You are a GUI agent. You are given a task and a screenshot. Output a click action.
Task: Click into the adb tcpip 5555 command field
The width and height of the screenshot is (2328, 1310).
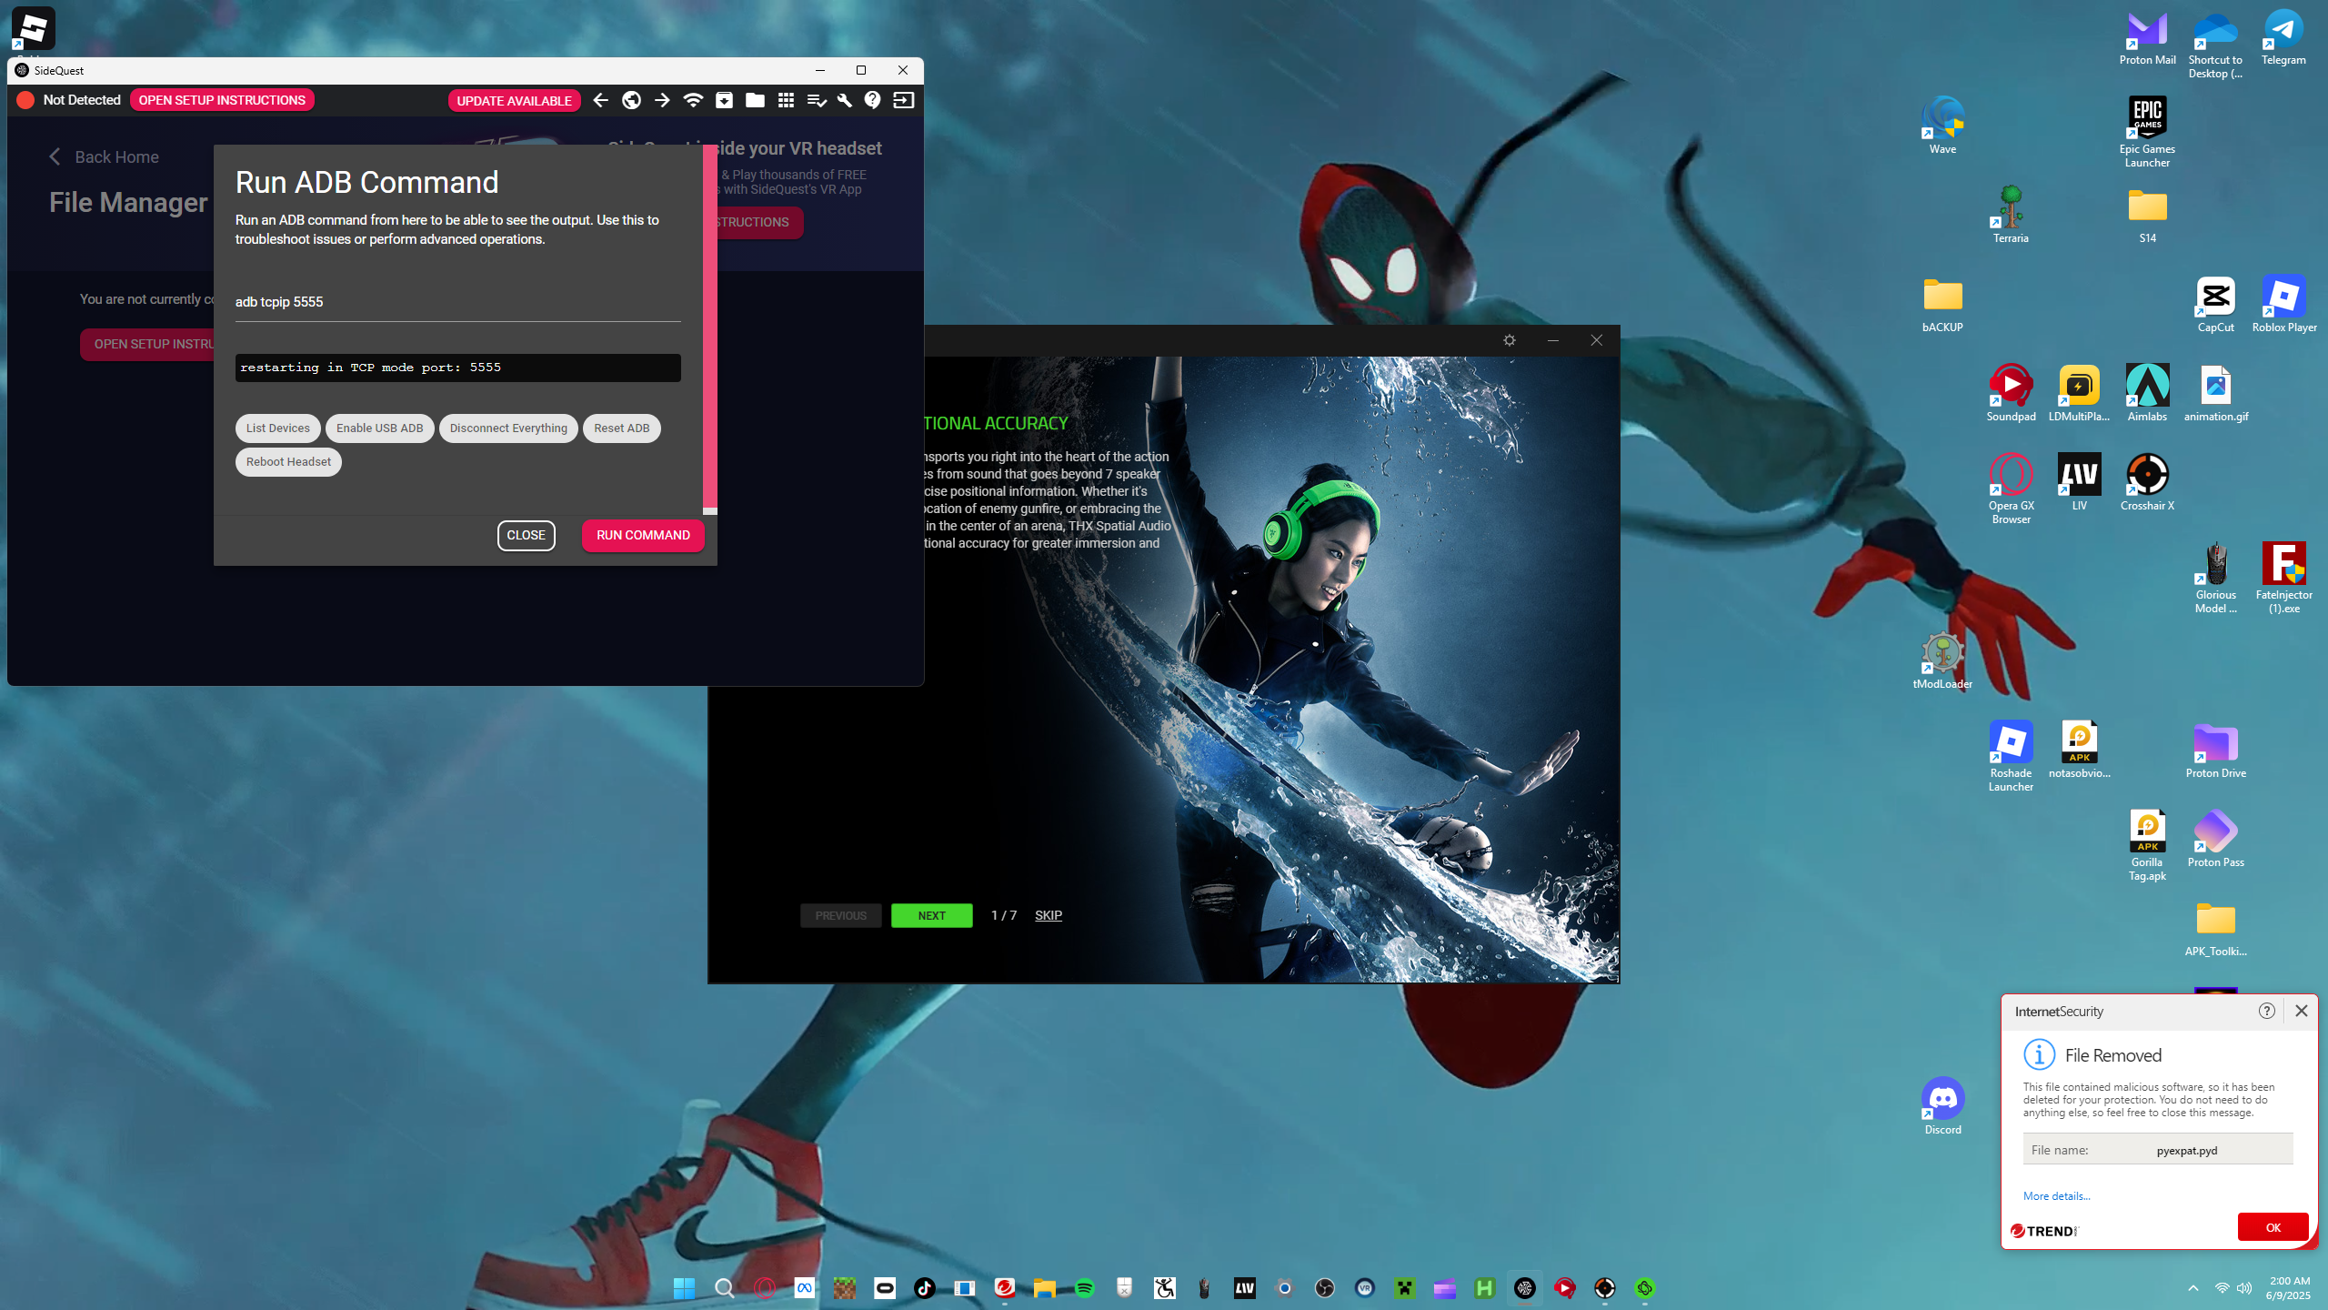click(457, 302)
